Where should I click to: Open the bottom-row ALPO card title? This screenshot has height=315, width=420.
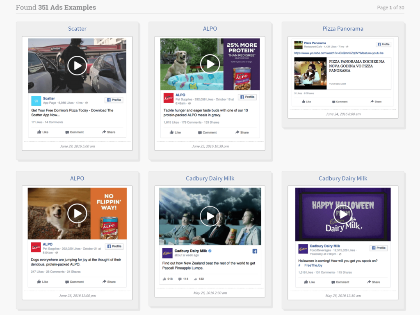[77, 178]
